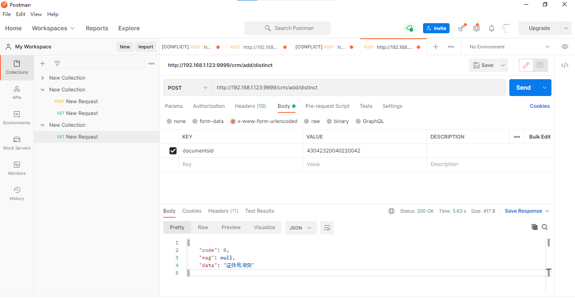Click the New button in workspace
Image resolution: width=575 pixels, height=299 pixels.
tap(125, 47)
